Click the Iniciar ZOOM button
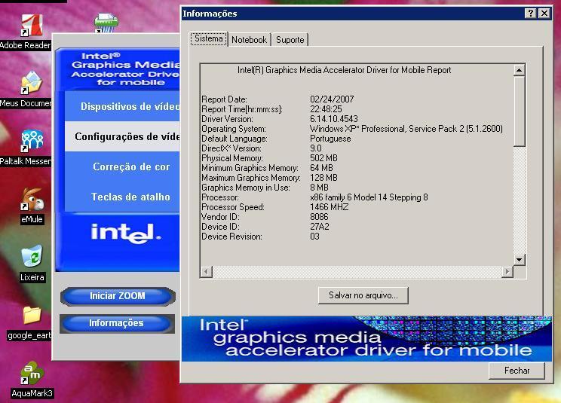Viewport: 561px width, 403px height. [x=117, y=296]
